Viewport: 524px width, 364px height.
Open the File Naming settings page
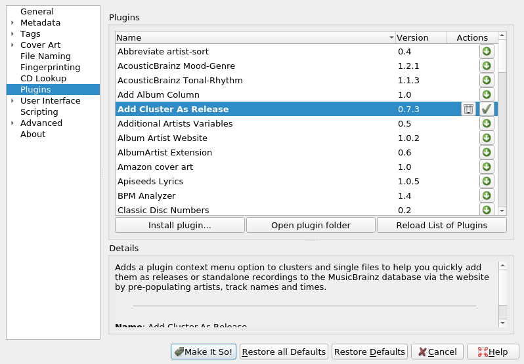click(45, 56)
